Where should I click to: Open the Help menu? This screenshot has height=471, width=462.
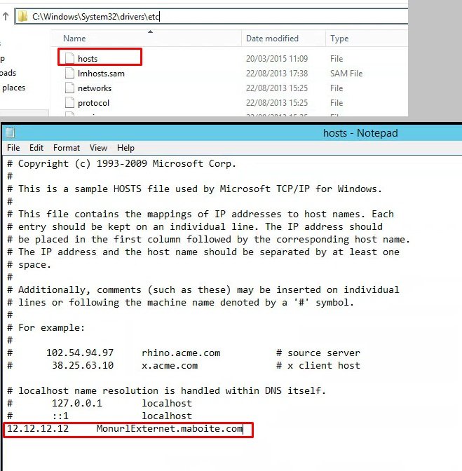(125, 148)
